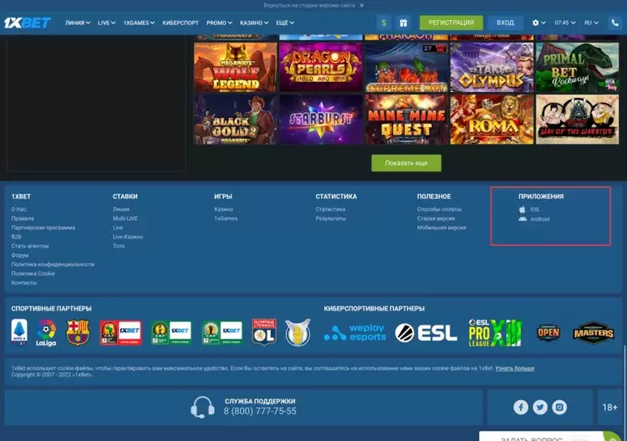Open the Black Gold 2 Megaways game

pos(236,120)
